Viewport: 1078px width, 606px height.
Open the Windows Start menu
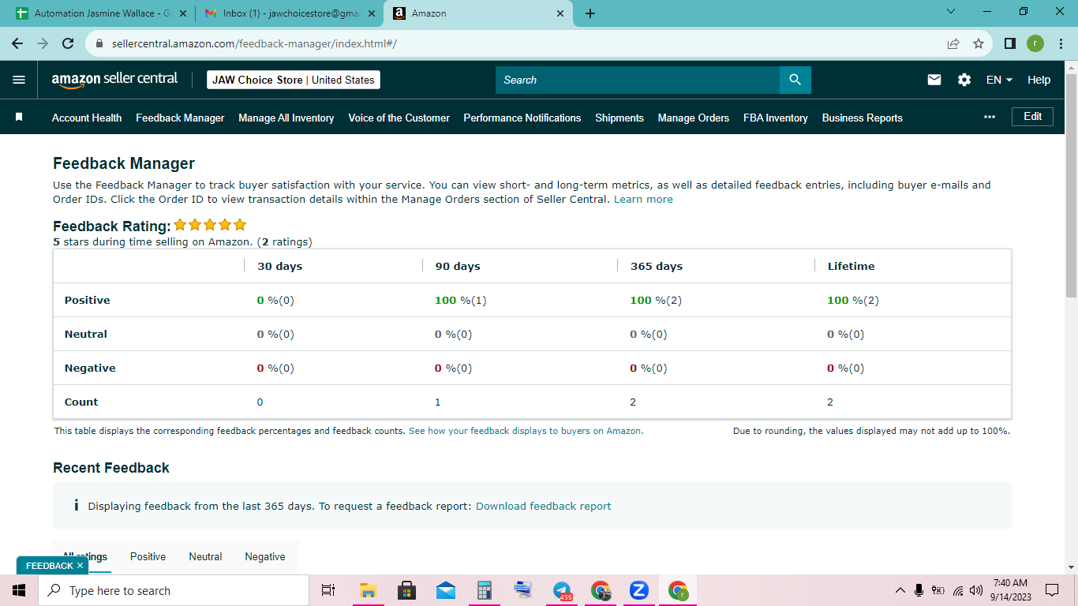coord(19,590)
